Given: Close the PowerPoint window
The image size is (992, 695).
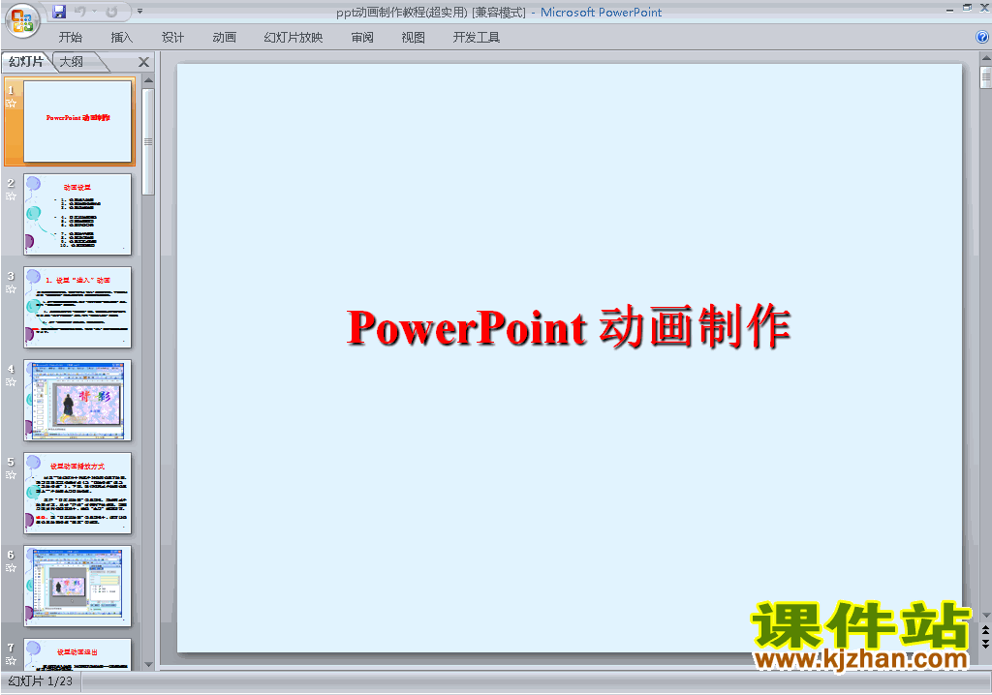Looking at the screenshot, I should pos(985,8).
